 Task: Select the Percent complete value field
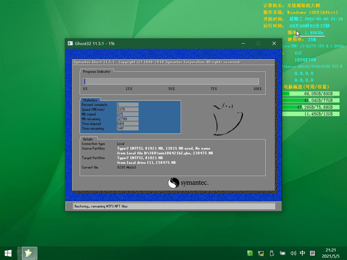point(128,105)
